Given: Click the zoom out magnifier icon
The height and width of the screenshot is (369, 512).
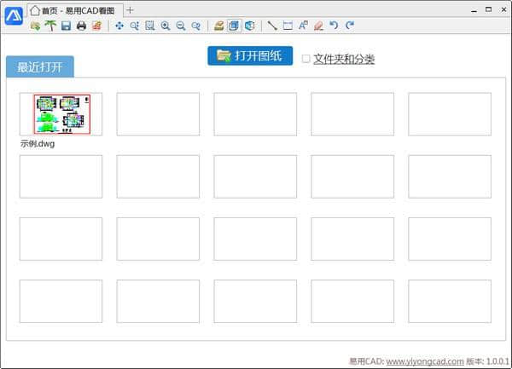Looking at the screenshot, I should click(x=181, y=26).
